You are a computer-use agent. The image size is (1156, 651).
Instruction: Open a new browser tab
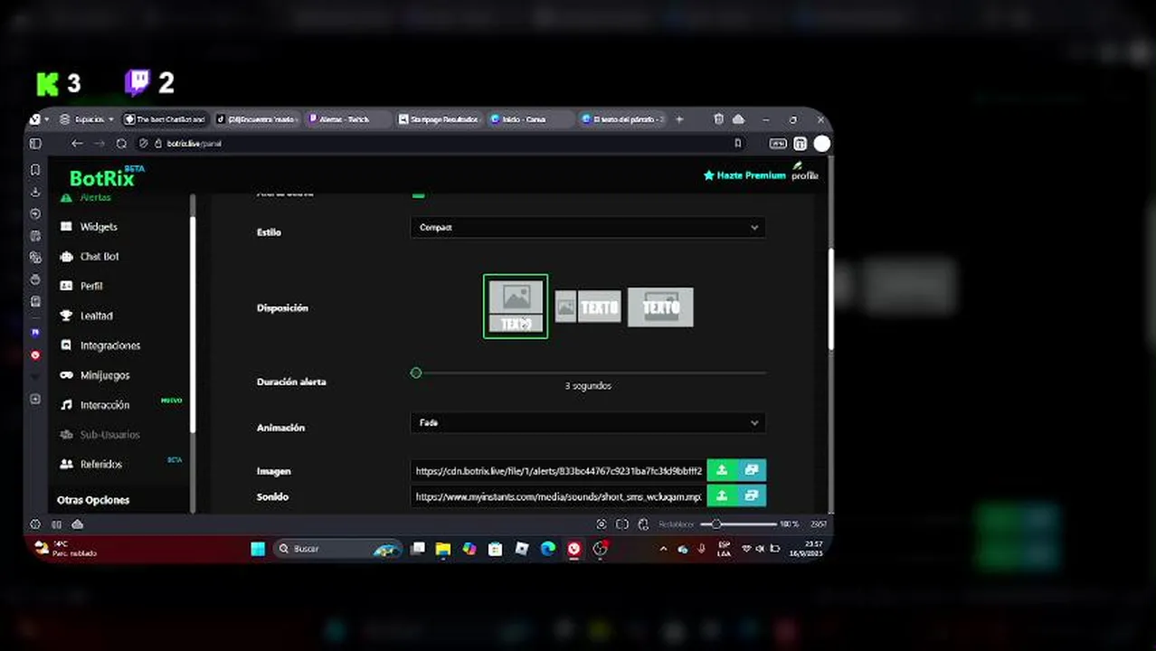coord(679,119)
